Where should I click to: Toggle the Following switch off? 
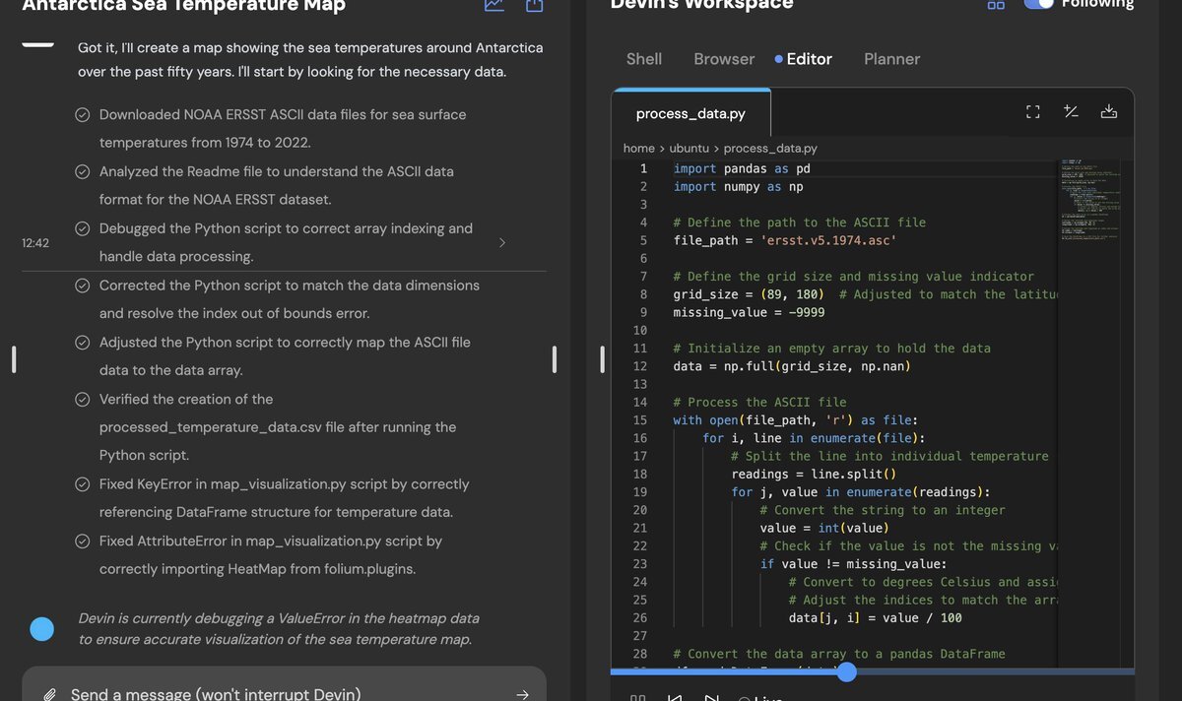[1038, 4]
